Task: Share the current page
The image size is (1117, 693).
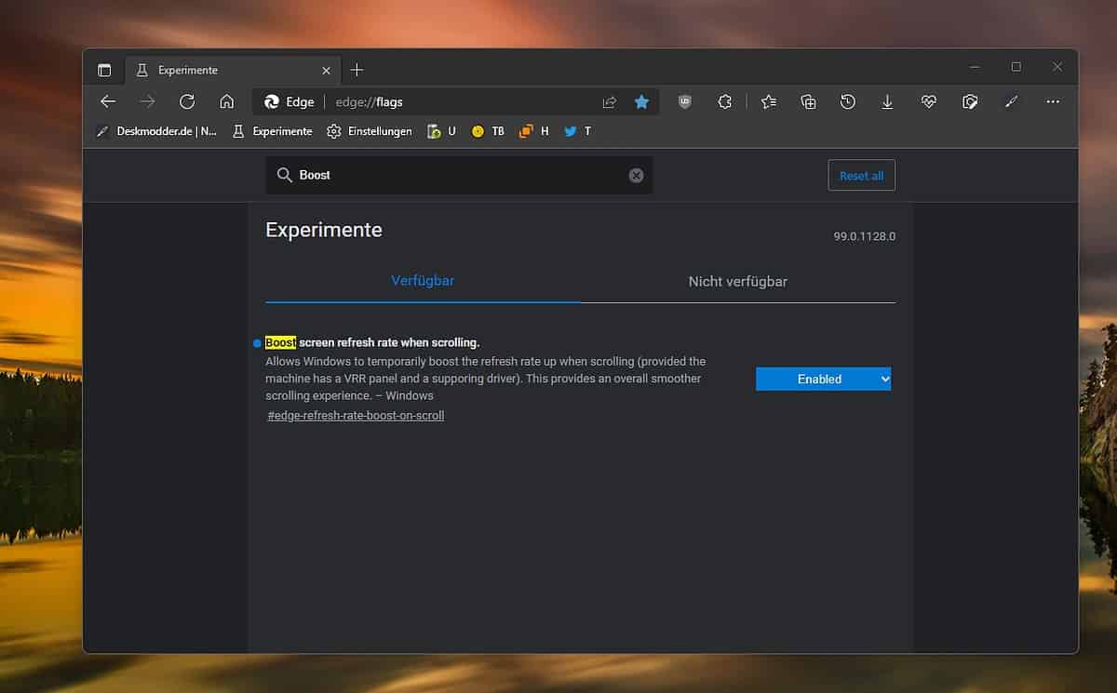Action: pos(610,101)
